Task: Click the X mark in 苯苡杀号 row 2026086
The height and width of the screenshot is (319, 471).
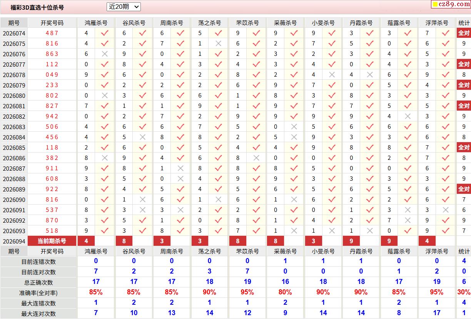Action: [x=256, y=158]
